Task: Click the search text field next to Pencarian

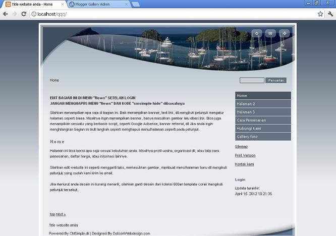Action: 252,80
